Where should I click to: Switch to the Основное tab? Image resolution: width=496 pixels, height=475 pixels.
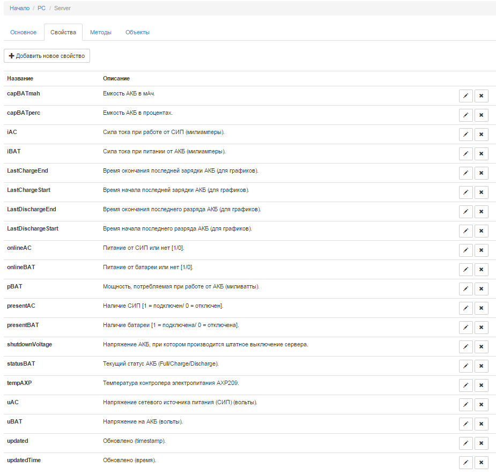pyautogui.click(x=24, y=32)
